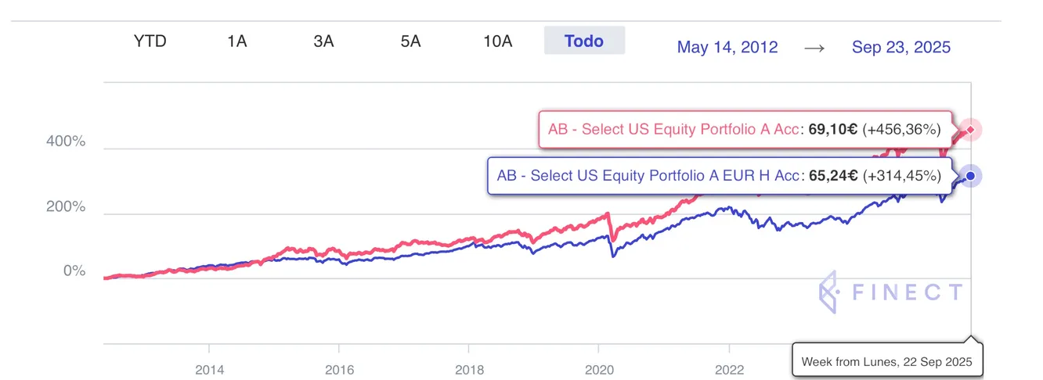This screenshot has width=1043, height=380.
Task: Click the 'Week from Lunes, 22 Sep 2025' label
Action: coord(886,362)
